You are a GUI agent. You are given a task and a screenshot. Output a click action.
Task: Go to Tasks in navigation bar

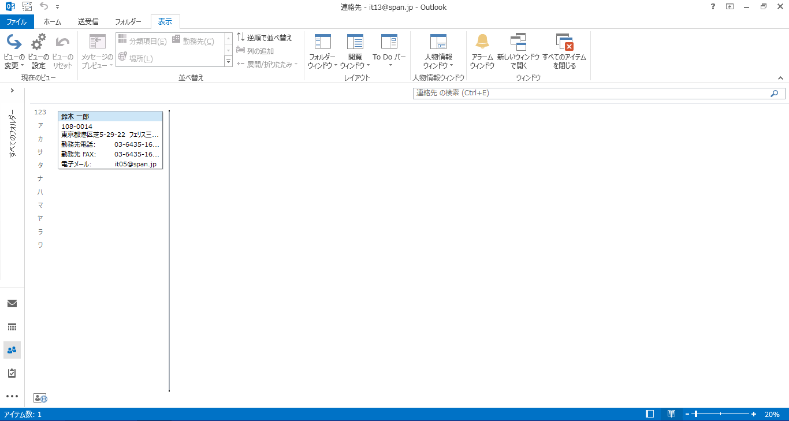tap(12, 373)
